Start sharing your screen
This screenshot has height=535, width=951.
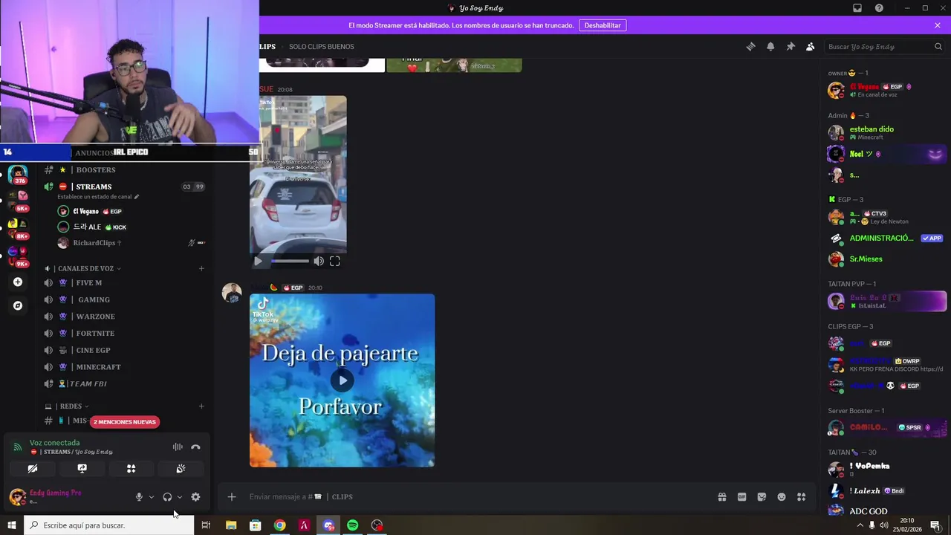[x=82, y=468]
